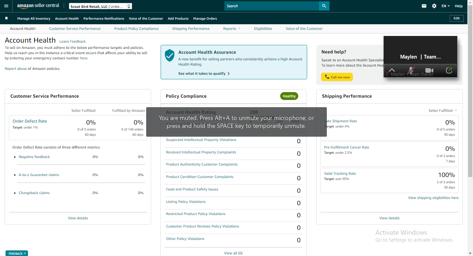The height and width of the screenshot is (256, 473).
Task: Open Manage Orders
Action: click(205, 19)
